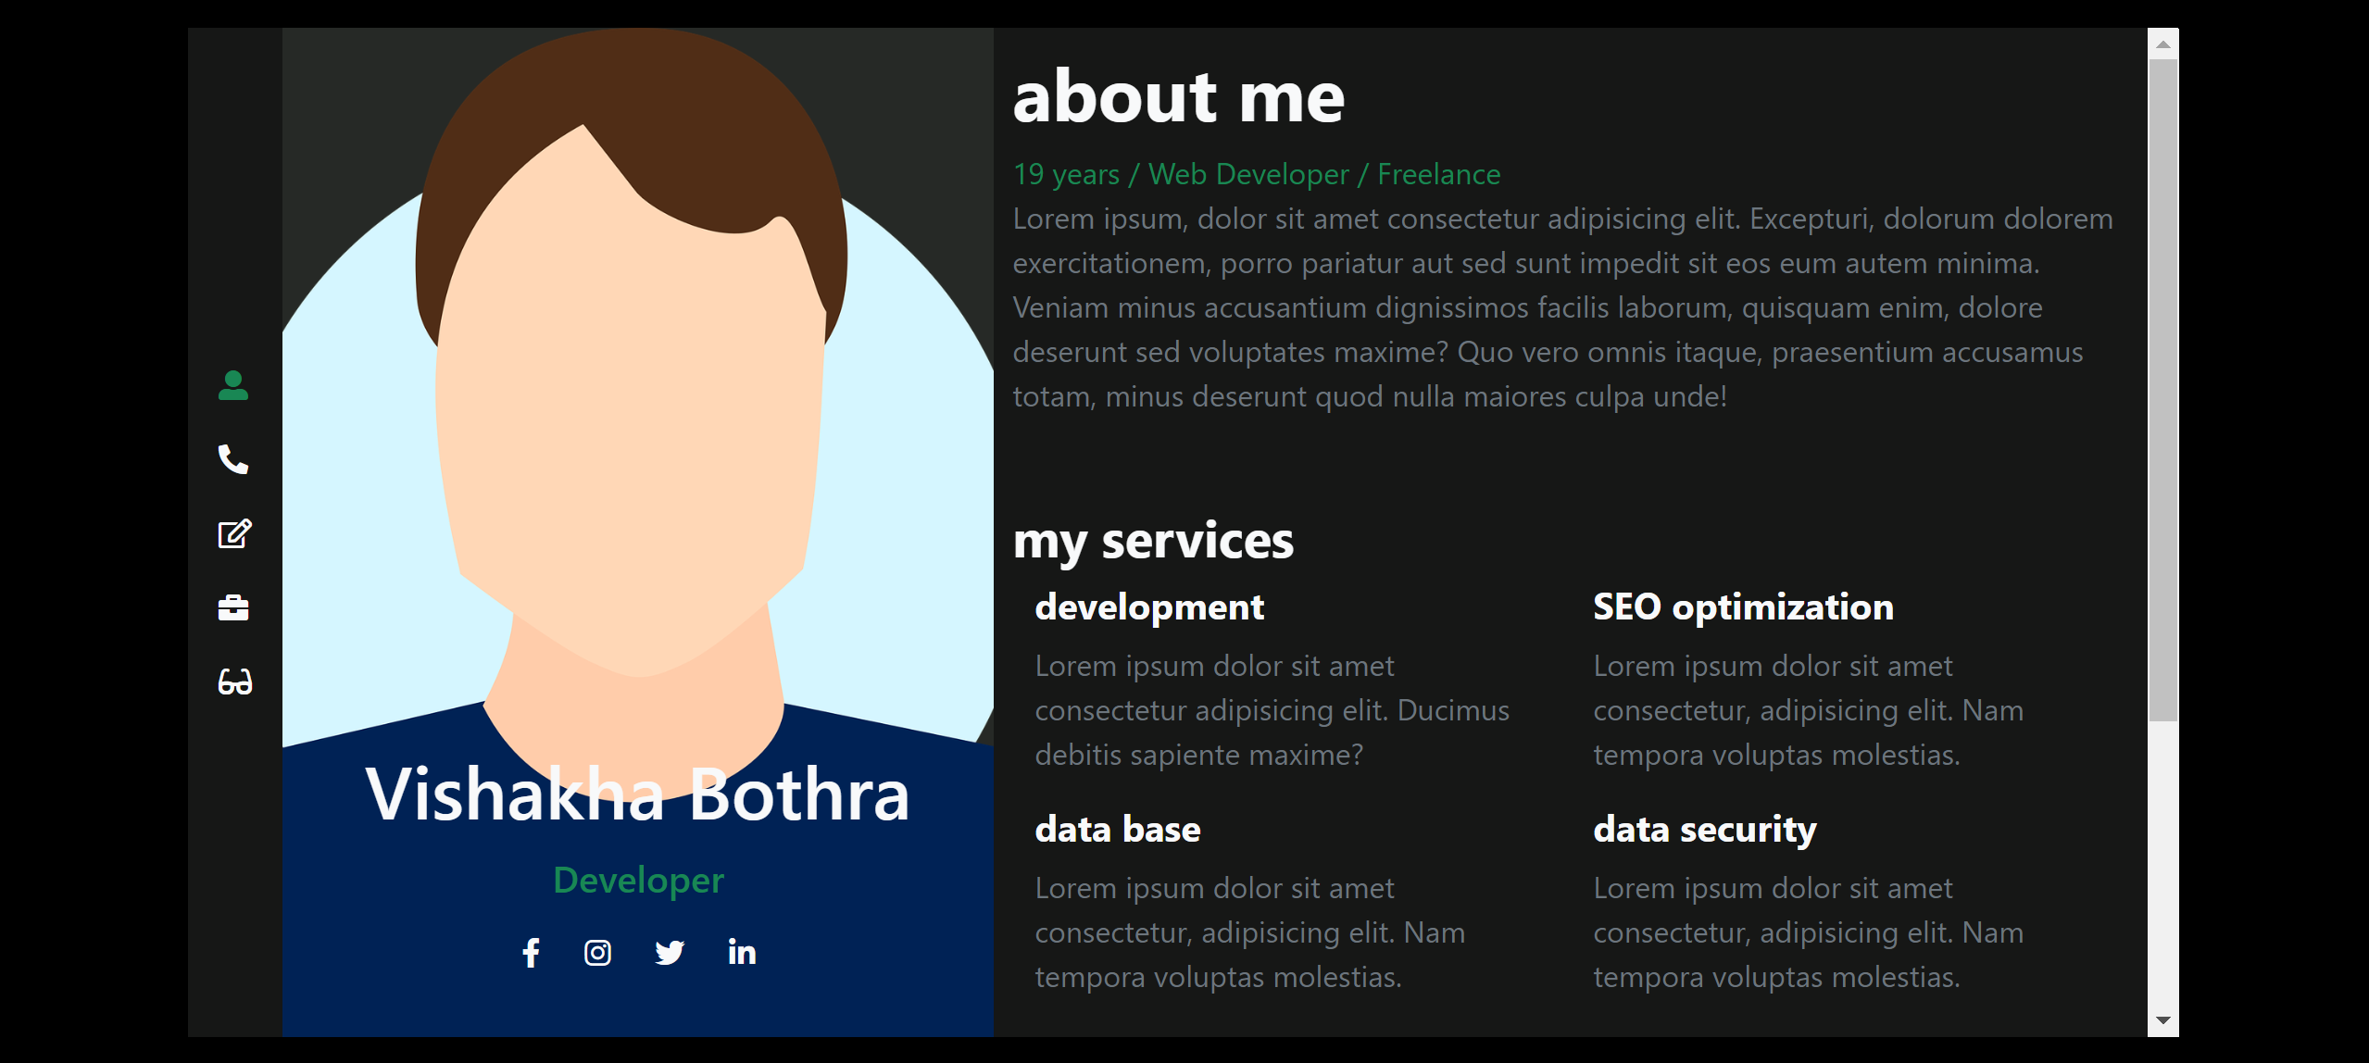Image resolution: width=2369 pixels, height=1063 pixels.
Task: Click the edit/pen icon in the sidebar
Action: click(x=233, y=534)
